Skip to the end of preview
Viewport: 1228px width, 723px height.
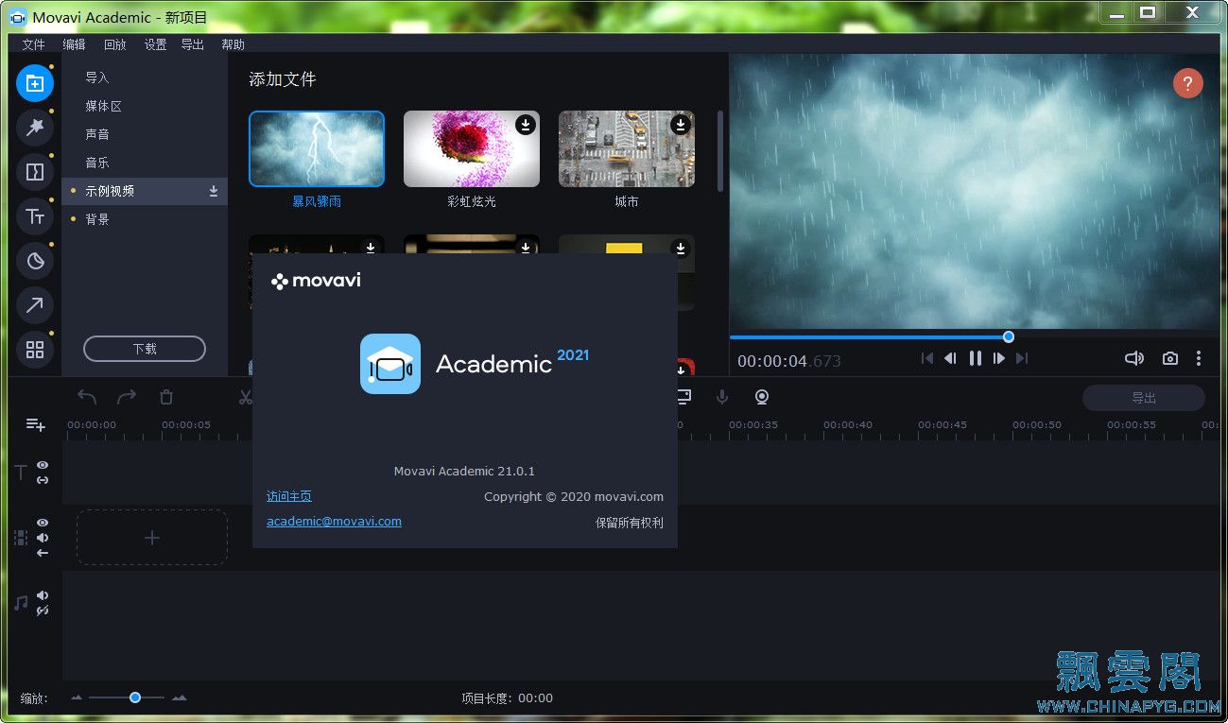tap(1021, 358)
